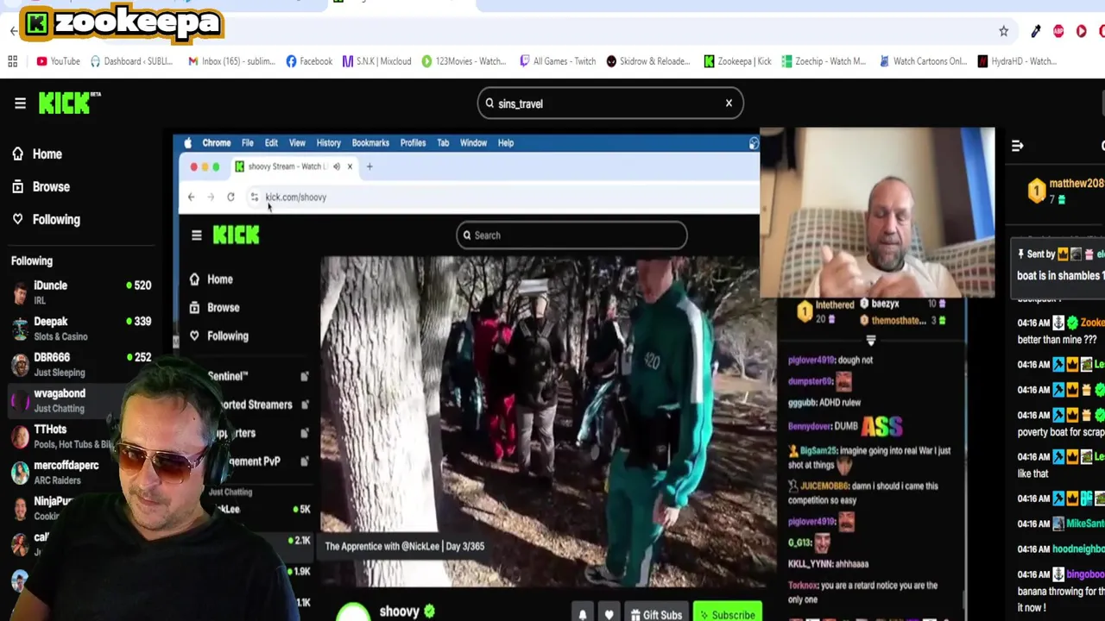This screenshot has height=621, width=1105.
Task: Go back using the outer browser back arrow
Action: 14,31
